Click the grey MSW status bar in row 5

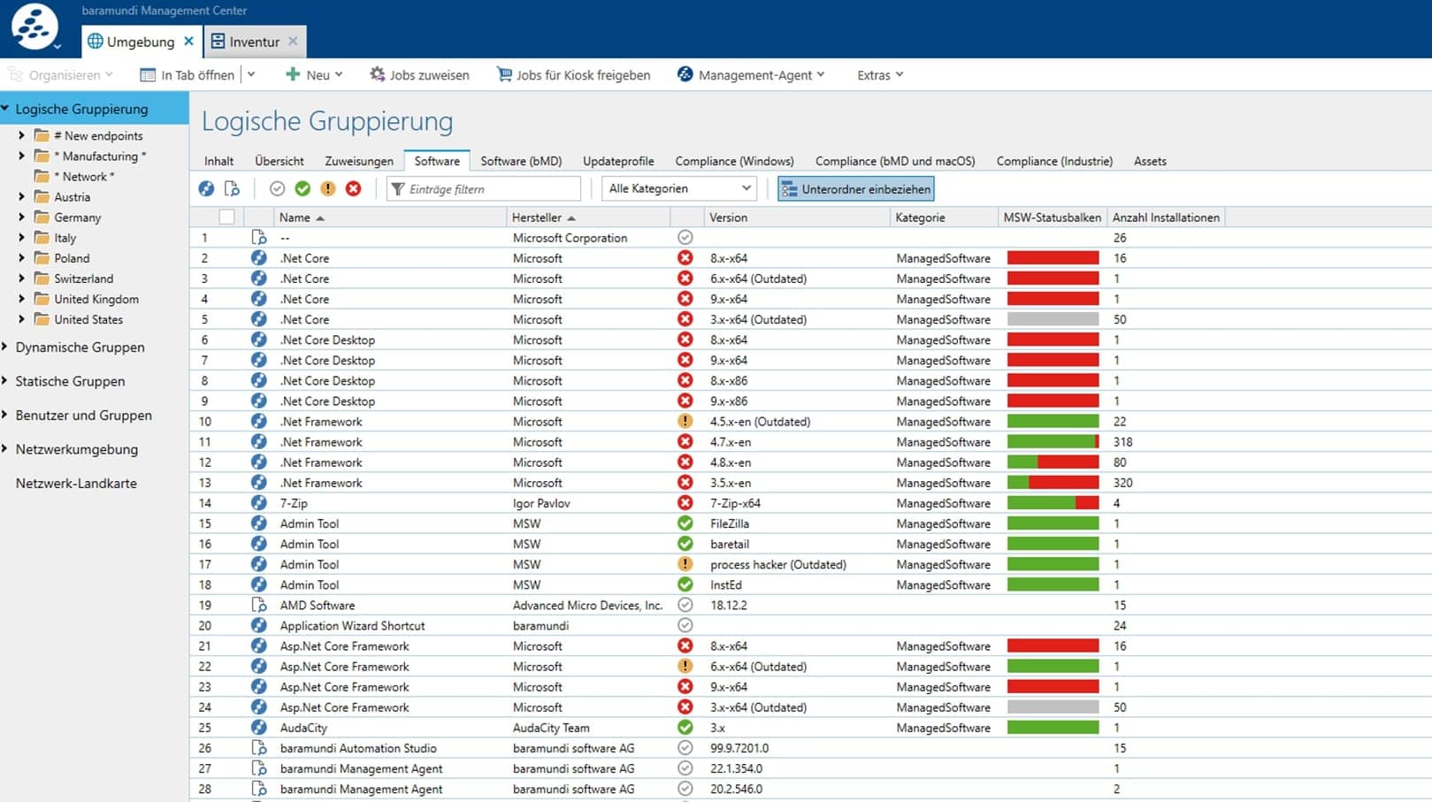[1053, 319]
